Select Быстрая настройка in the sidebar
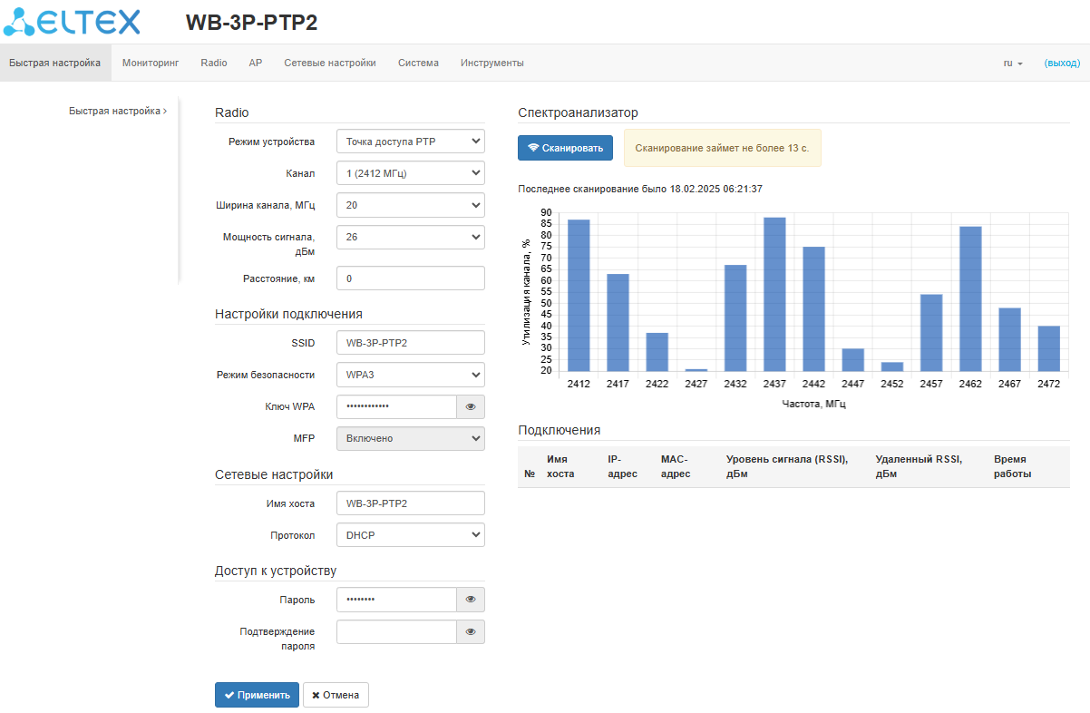 tap(117, 112)
